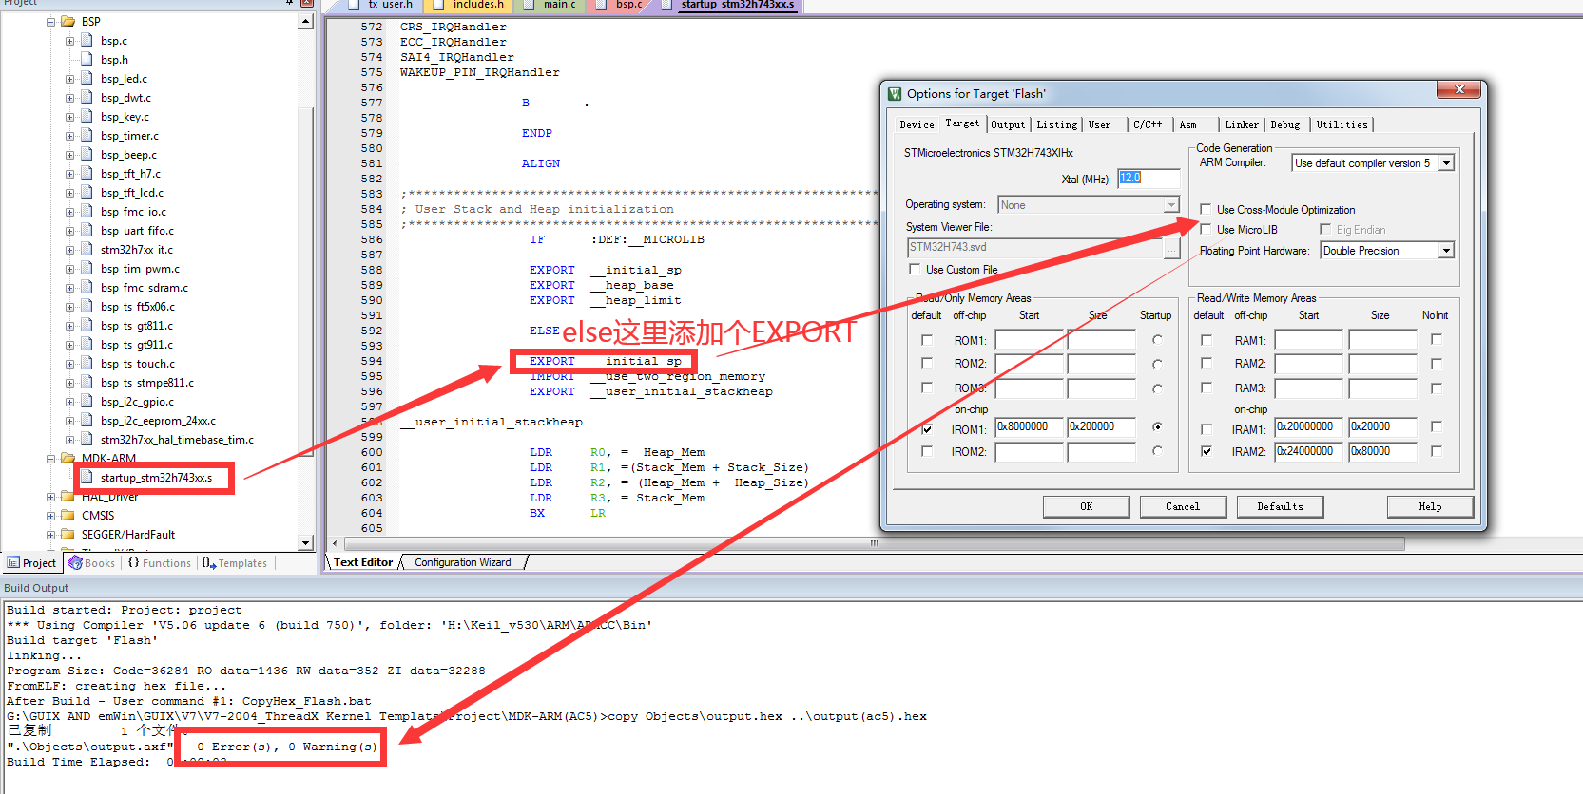Open the Floating Point Hardware dropdown

[x=1446, y=251]
